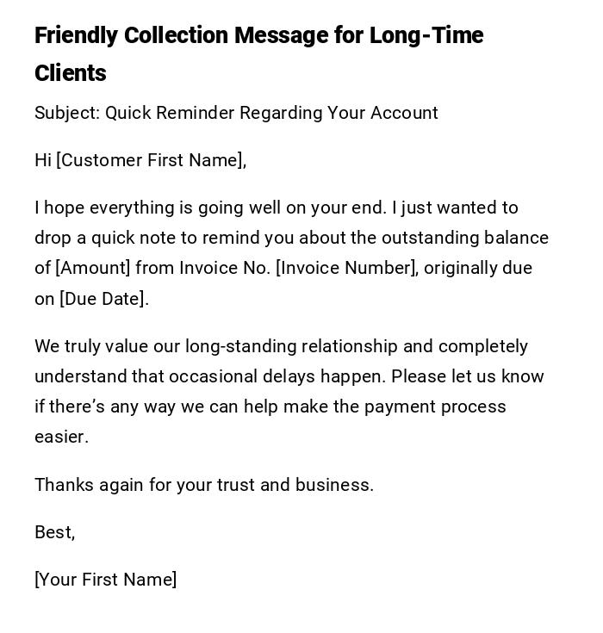
Task: Select the [Customer First Name] placeholder
Action: pos(151,160)
